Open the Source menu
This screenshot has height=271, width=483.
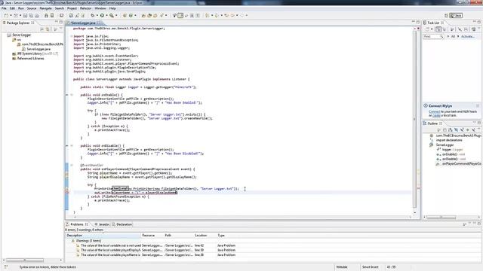tap(32, 8)
